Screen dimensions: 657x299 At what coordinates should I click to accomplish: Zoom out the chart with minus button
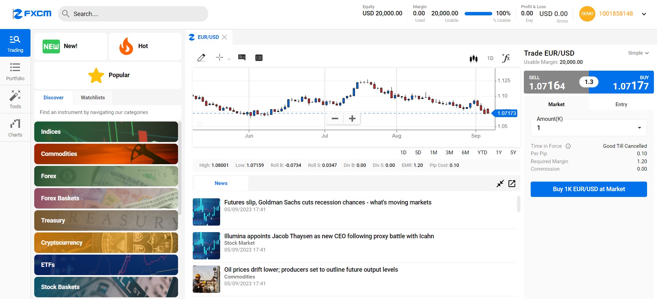coord(335,118)
